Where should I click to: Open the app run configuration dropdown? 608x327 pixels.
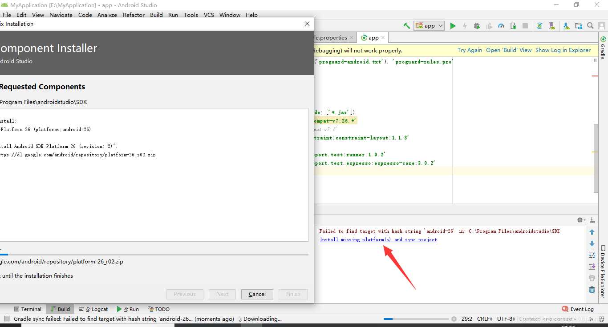[x=429, y=26]
